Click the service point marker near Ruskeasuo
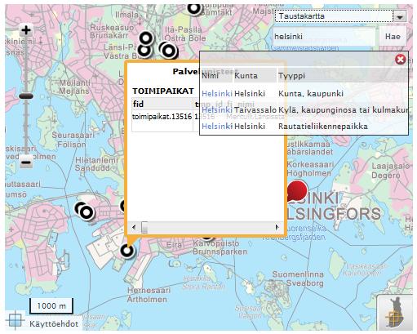This screenshot has height=334, width=417. [x=146, y=38]
